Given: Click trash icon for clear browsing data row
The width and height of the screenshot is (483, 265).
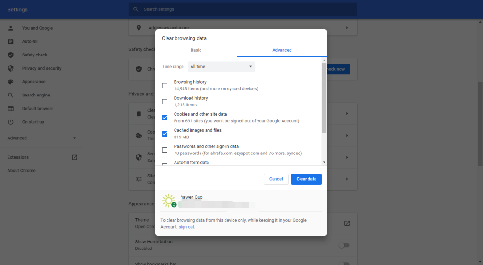Looking at the screenshot, I should tap(139, 114).
